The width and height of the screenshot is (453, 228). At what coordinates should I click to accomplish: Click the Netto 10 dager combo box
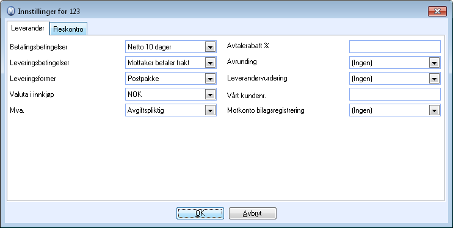pos(171,47)
